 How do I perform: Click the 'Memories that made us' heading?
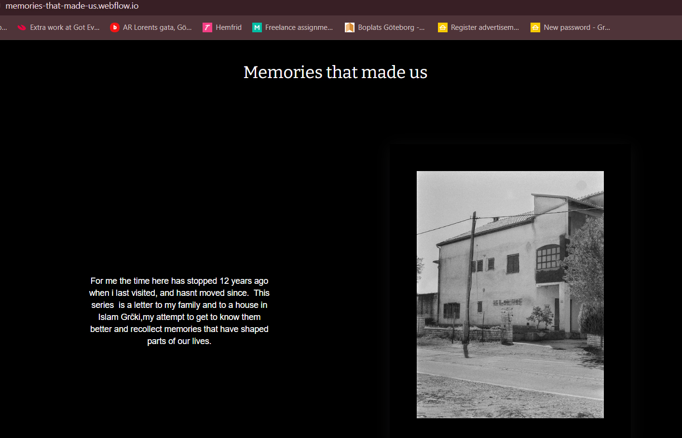click(x=335, y=72)
